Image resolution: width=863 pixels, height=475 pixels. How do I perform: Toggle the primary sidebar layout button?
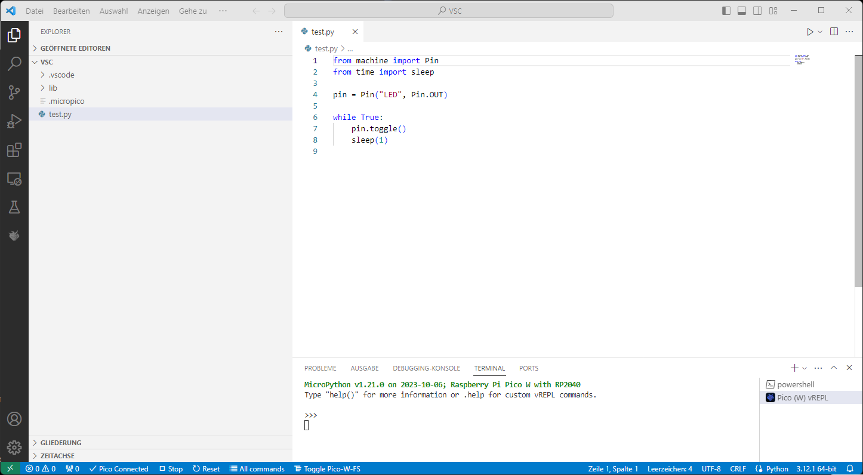726,11
